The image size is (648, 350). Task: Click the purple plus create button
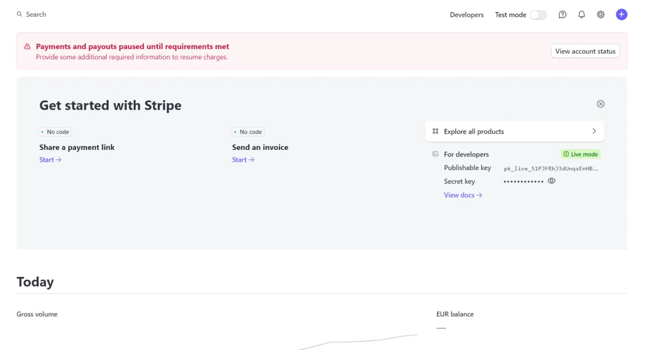[x=622, y=14]
